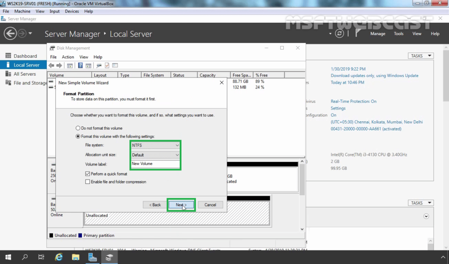Enable file and folder compression checkbox

point(88,182)
